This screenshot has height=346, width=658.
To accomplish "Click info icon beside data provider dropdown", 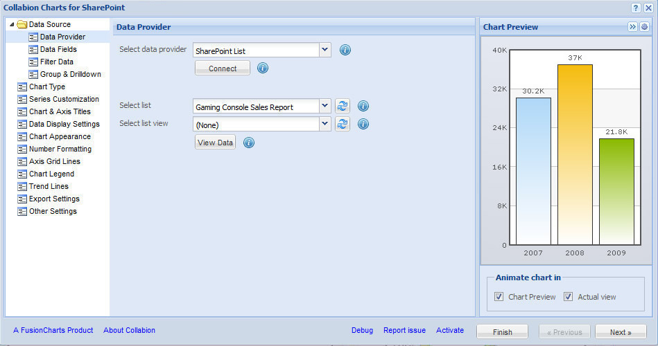I will coord(345,51).
